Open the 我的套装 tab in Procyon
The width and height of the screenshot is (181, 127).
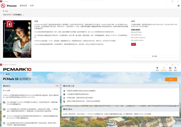pyautogui.click(x=23, y=6)
